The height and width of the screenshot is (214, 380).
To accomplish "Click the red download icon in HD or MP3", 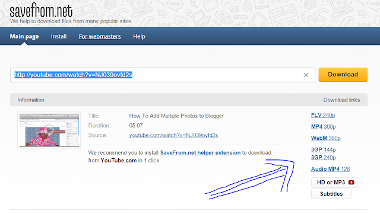I will [351, 183].
